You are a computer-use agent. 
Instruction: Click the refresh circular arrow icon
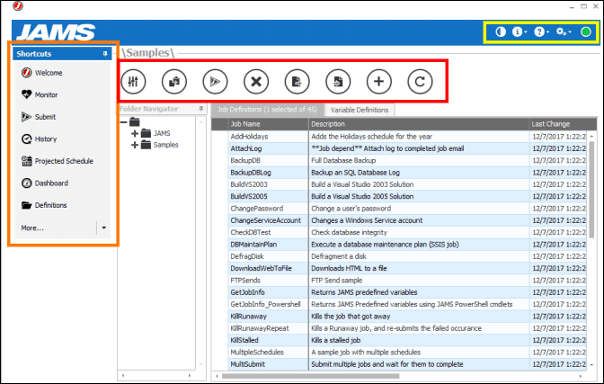(420, 81)
